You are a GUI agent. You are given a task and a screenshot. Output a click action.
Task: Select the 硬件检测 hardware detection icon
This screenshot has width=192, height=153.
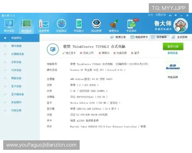coord(26,25)
